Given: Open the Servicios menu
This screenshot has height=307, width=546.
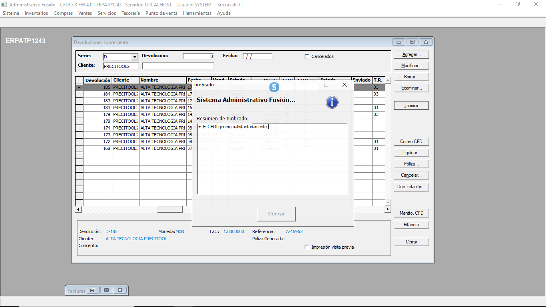Looking at the screenshot, I should coord(107,13).
